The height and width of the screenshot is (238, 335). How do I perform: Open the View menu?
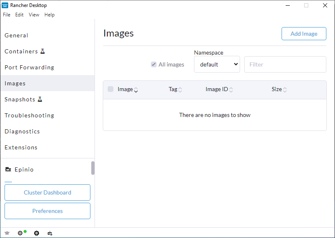tap(34, 15)
